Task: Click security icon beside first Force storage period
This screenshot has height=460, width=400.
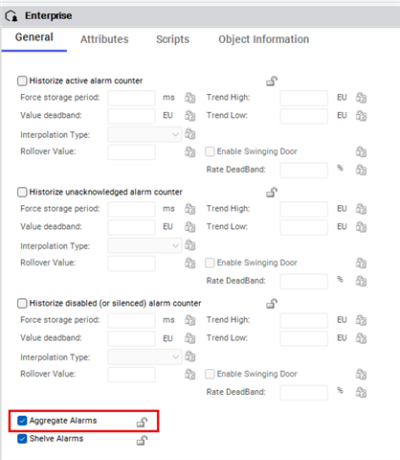Action: pos(190,98)
